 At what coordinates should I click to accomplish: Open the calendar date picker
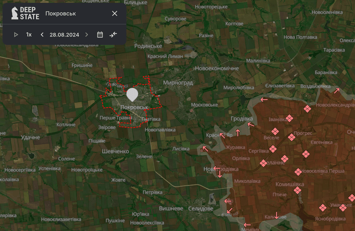point(100,34)
